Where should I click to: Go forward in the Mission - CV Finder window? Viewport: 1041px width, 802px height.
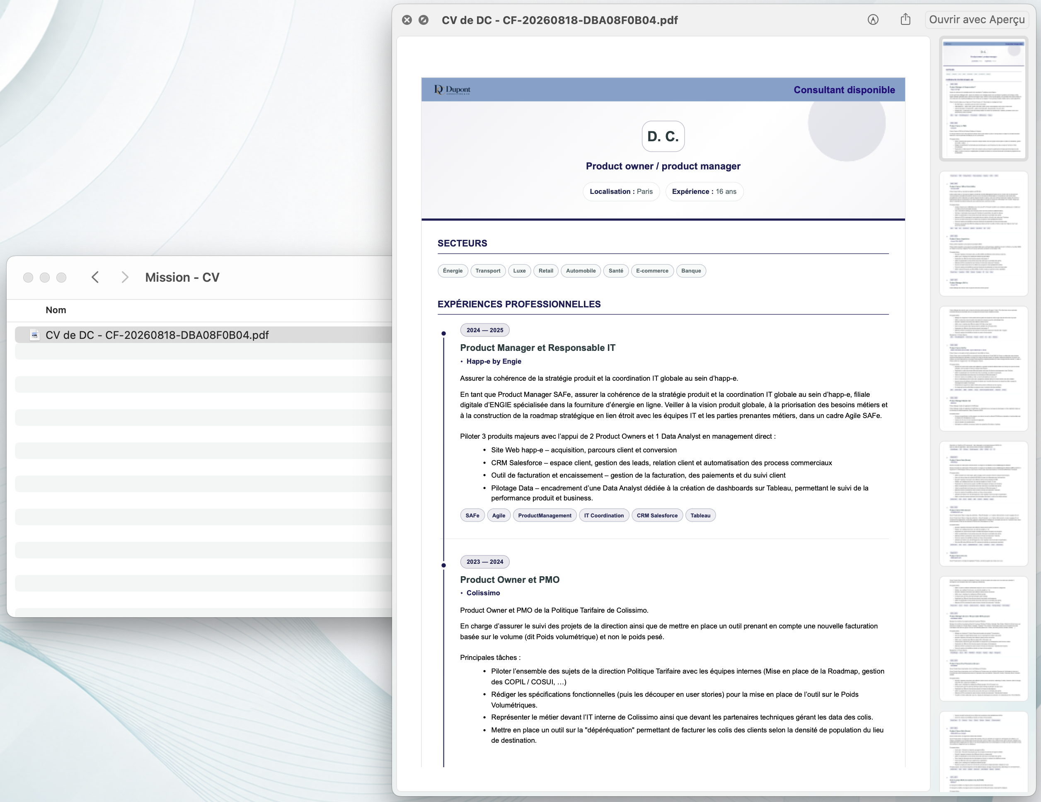coord(125,277)
